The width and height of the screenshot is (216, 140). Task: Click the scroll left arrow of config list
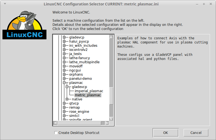[x=55, y=123]
